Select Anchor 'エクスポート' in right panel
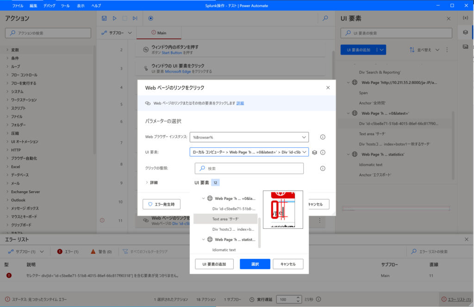This screenshot has height=307, width=474. (375, 175)
